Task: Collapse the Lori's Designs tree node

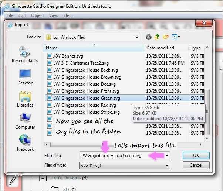Action: pos(43,178)
